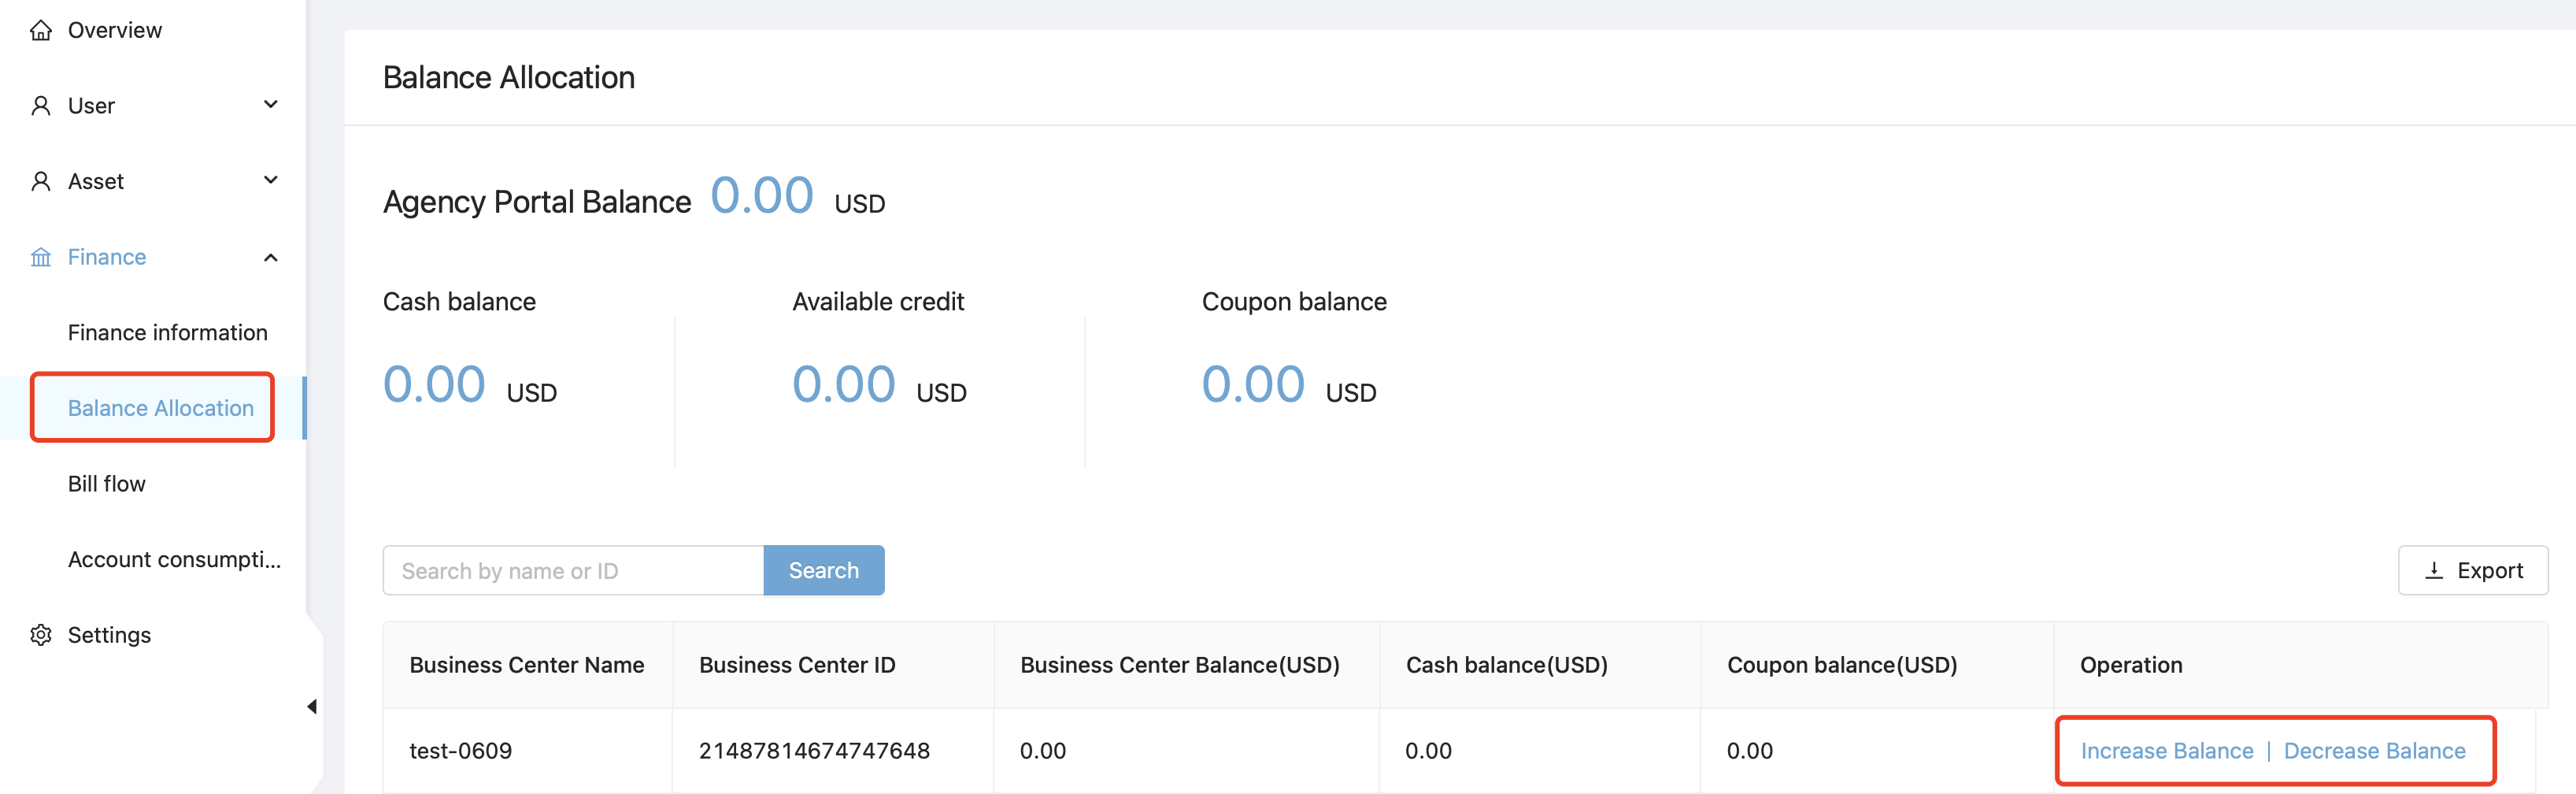Click the User person icon in sidebar
The image size is (2576, 794).
[x=41, y=106]
